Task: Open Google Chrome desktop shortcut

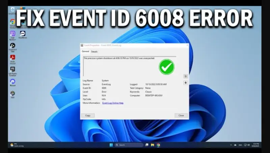Action: click(x=12, y=23)
